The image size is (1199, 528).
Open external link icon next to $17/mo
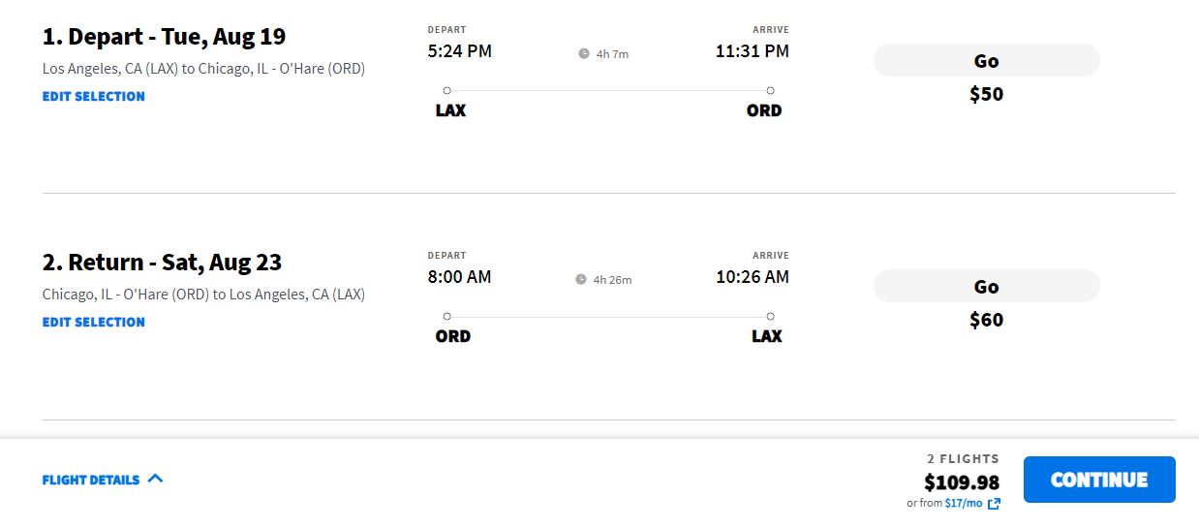click(994, 504)
